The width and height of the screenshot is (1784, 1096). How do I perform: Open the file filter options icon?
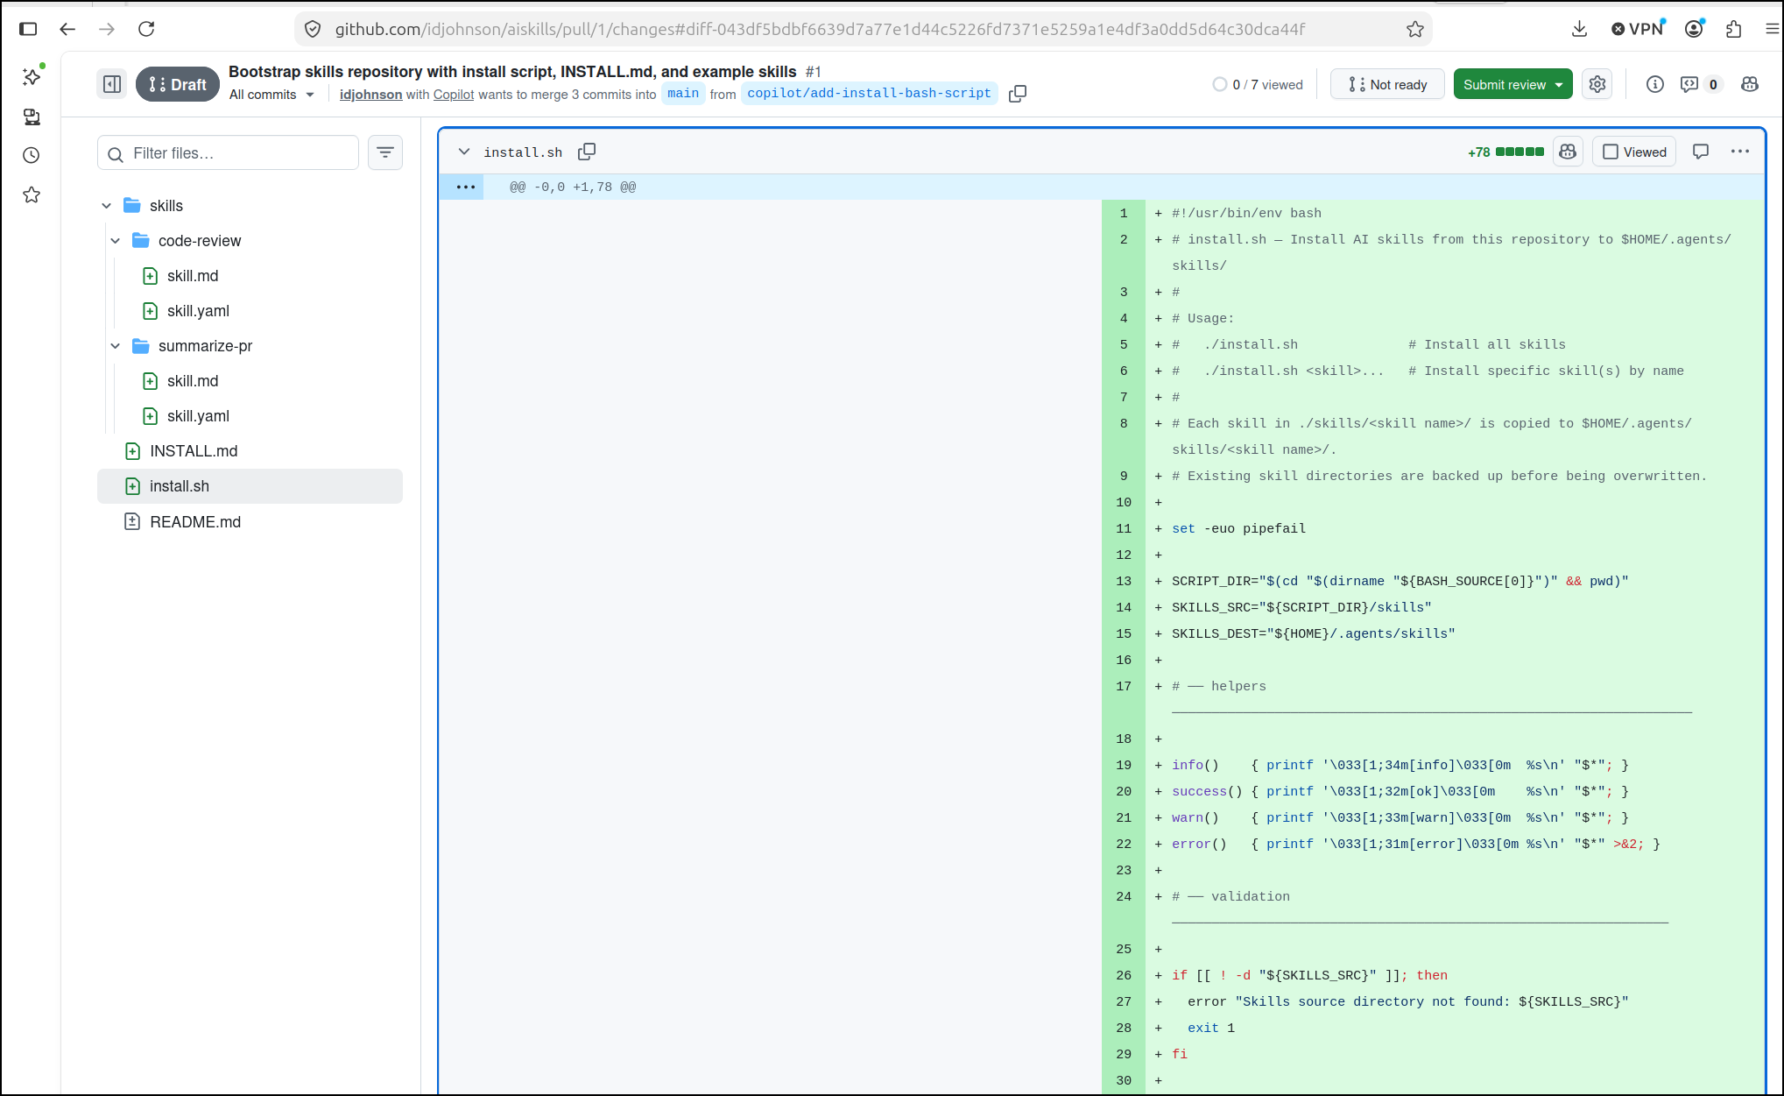point(385,152)
